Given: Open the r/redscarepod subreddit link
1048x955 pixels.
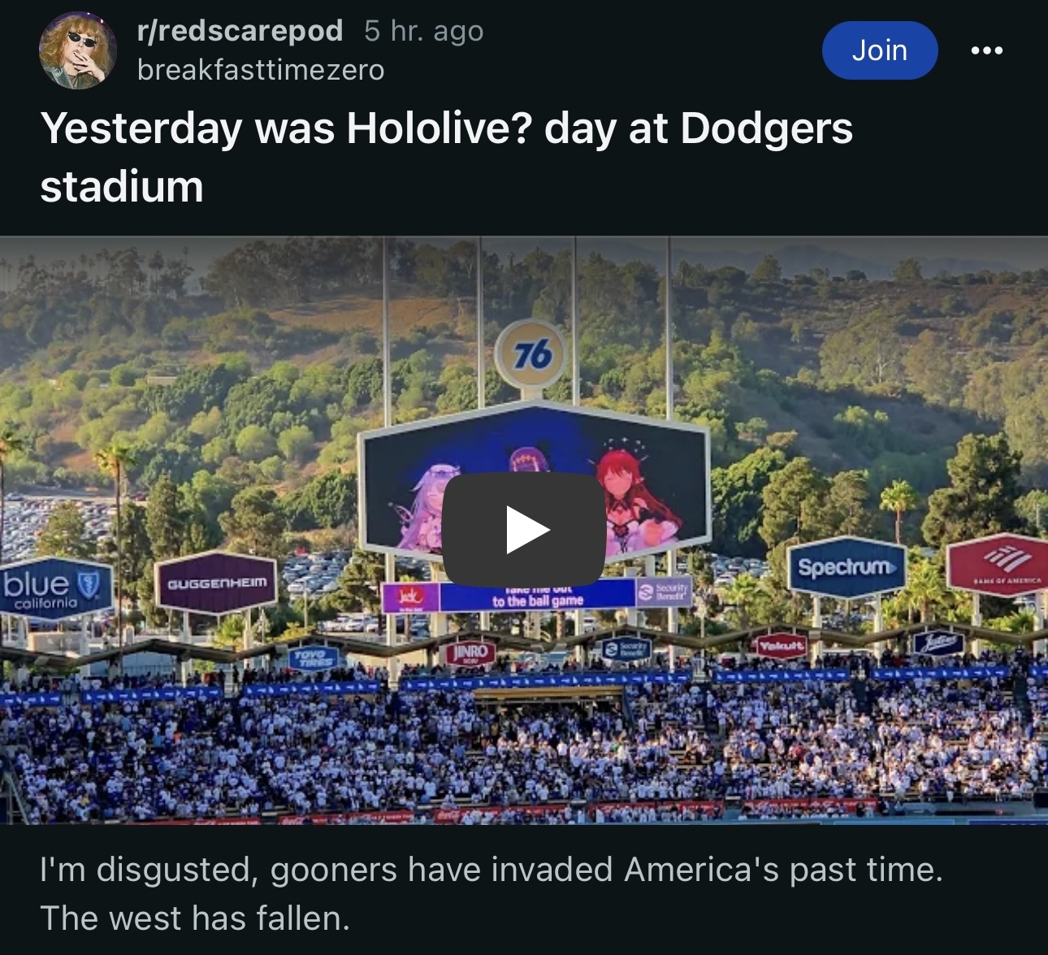Looking at the screenshot, I should [x=240, y=31].
